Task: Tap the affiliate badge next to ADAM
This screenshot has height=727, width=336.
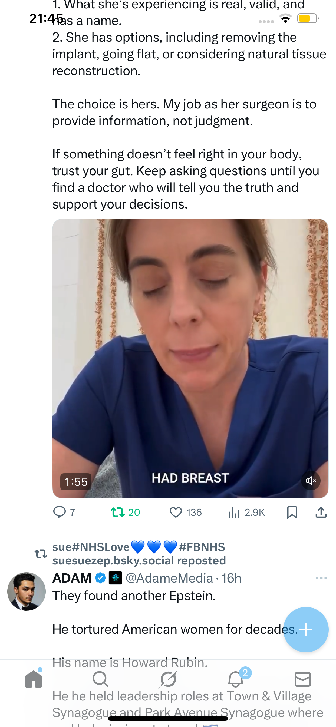Action: pyautogui.click(x=116, y=578)
